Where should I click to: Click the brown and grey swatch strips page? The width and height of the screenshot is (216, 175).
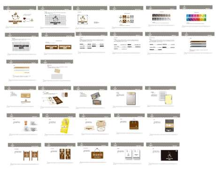161,16
